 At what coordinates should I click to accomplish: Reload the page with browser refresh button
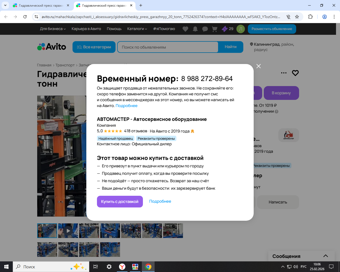[x=25, y=17]
